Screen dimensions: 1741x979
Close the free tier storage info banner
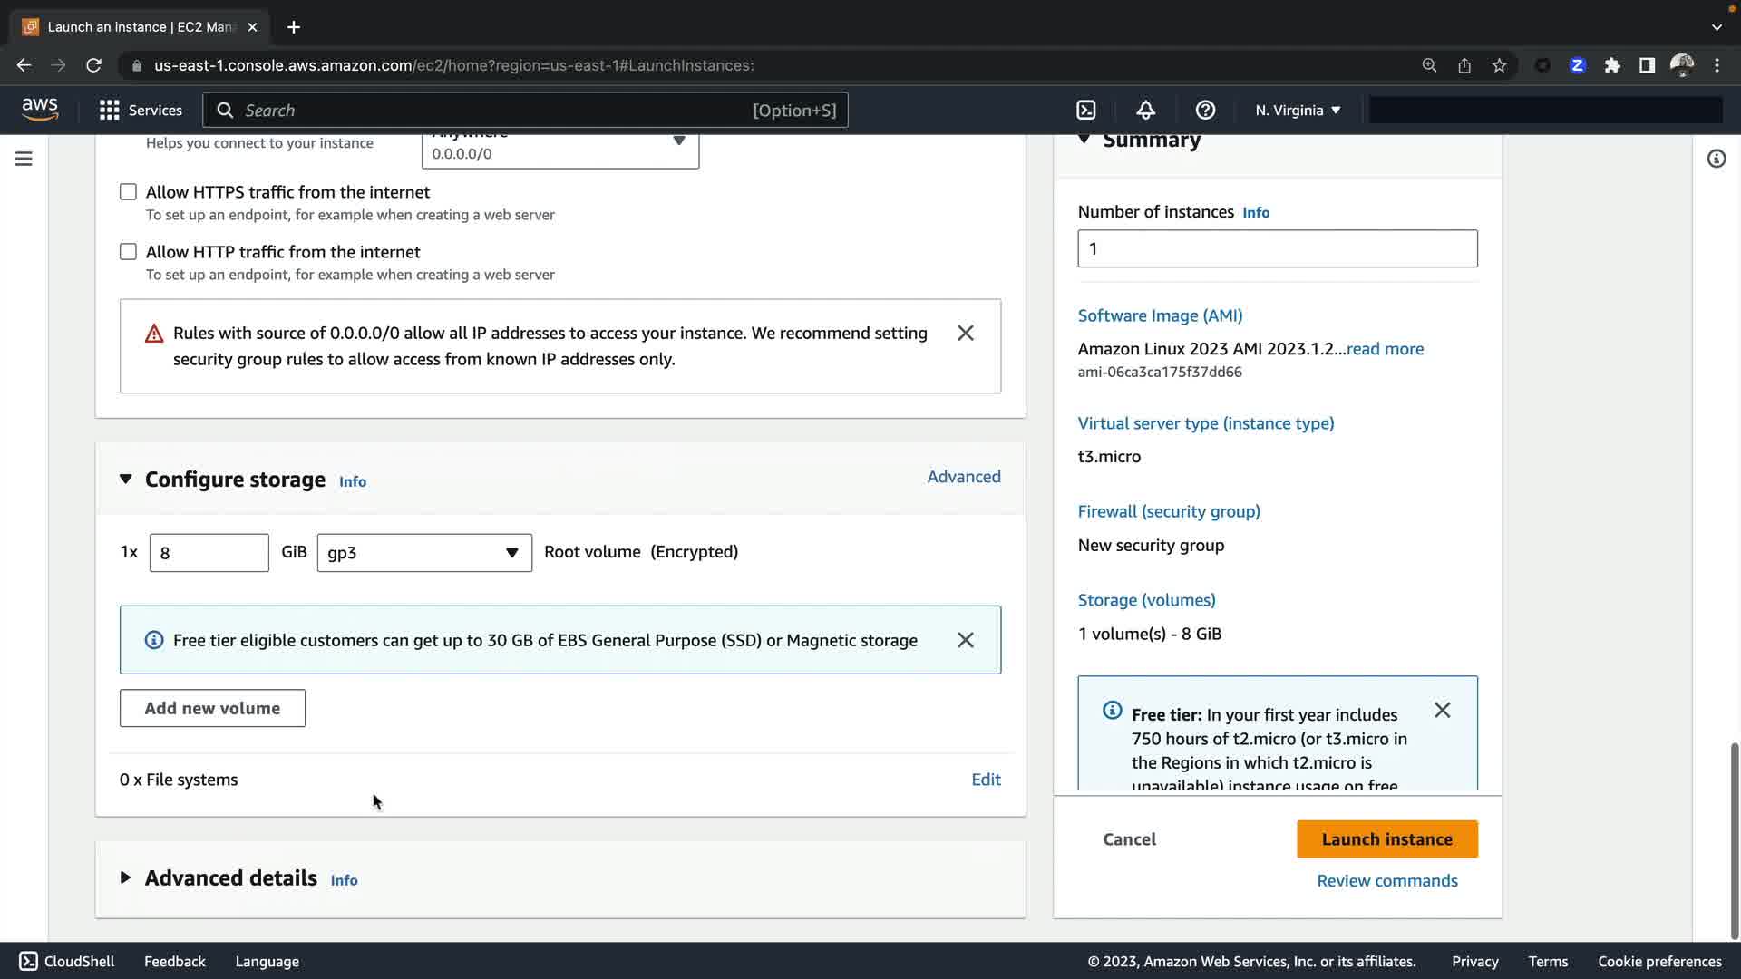pyautogui.click(x=965, y=640)
